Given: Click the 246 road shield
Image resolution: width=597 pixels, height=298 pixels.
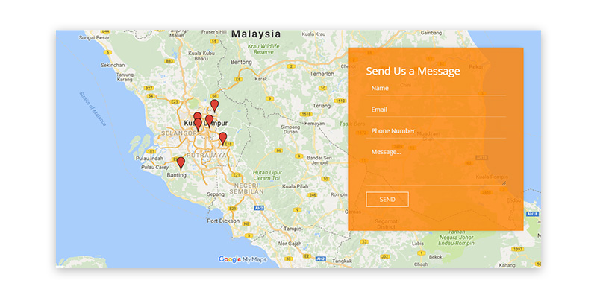Looking at the screenshot, I should tap(313, 195).
